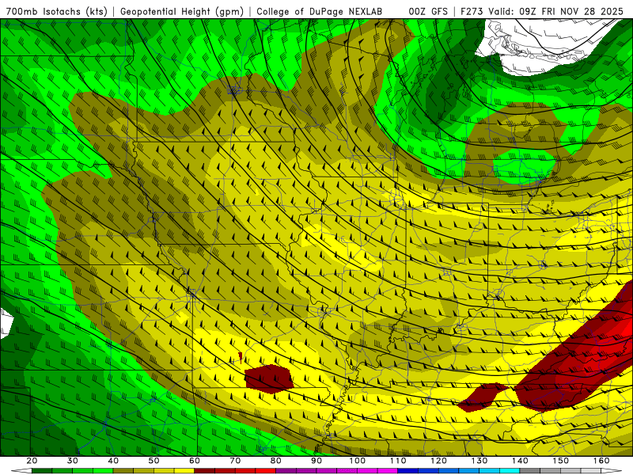This screenshot has width=633, height=475.
Task: Click the "College of DuPage NEXLAB" label
Action: pos(319,11)
